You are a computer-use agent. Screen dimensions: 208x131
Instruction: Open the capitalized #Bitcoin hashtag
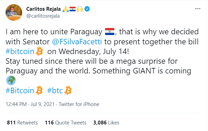[20, 90]
